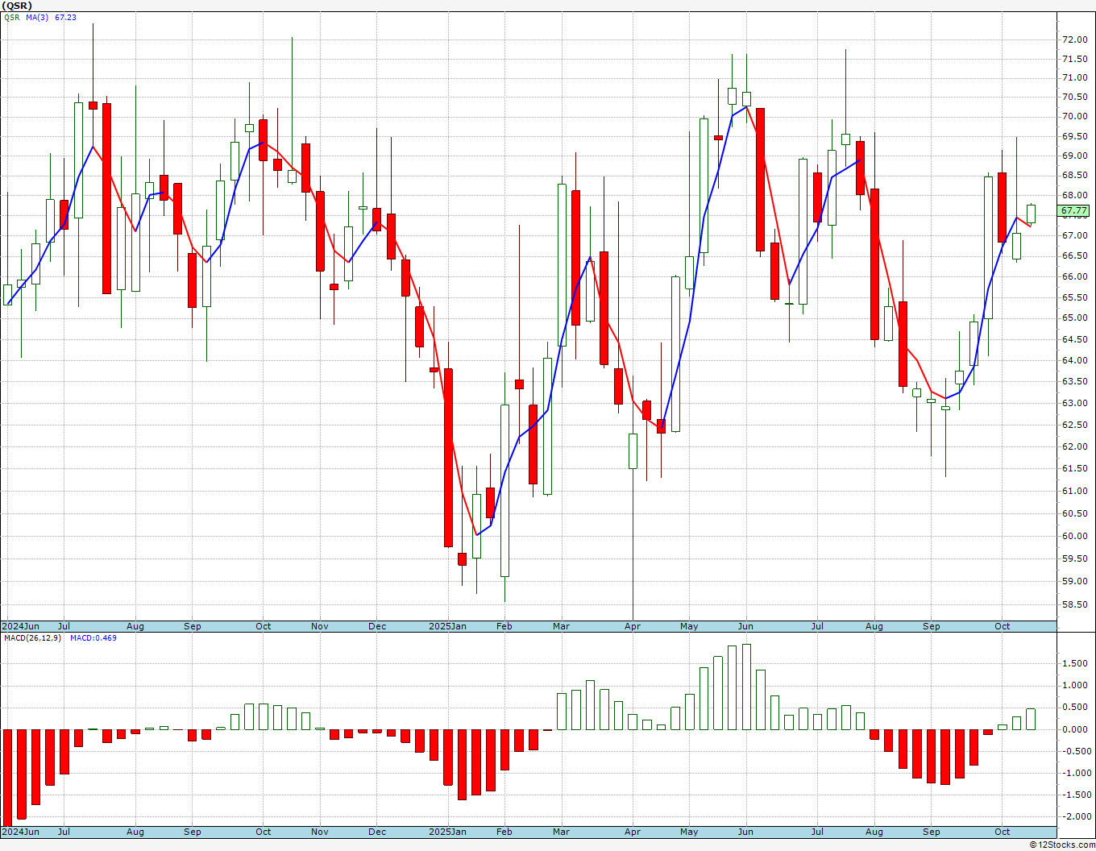Click the MACD:0.469 value label
Image resolution: width=1096 pixels, height=851 pixels.
coord(93,638)
